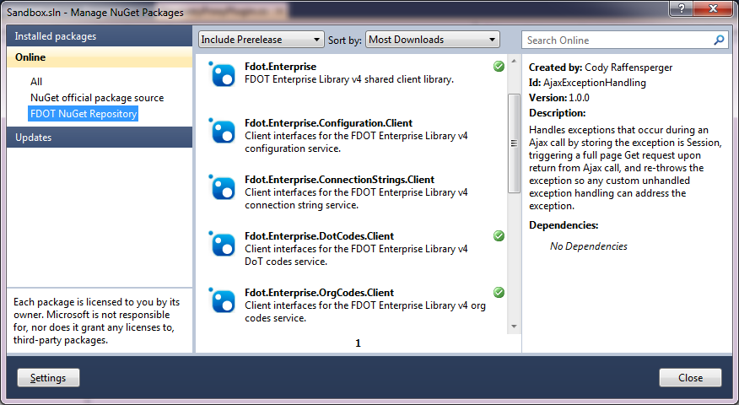Click the 'Sort by:' label
Image resolution: width=739 pixels, height=405 pixels.
[x=345, y=40]
